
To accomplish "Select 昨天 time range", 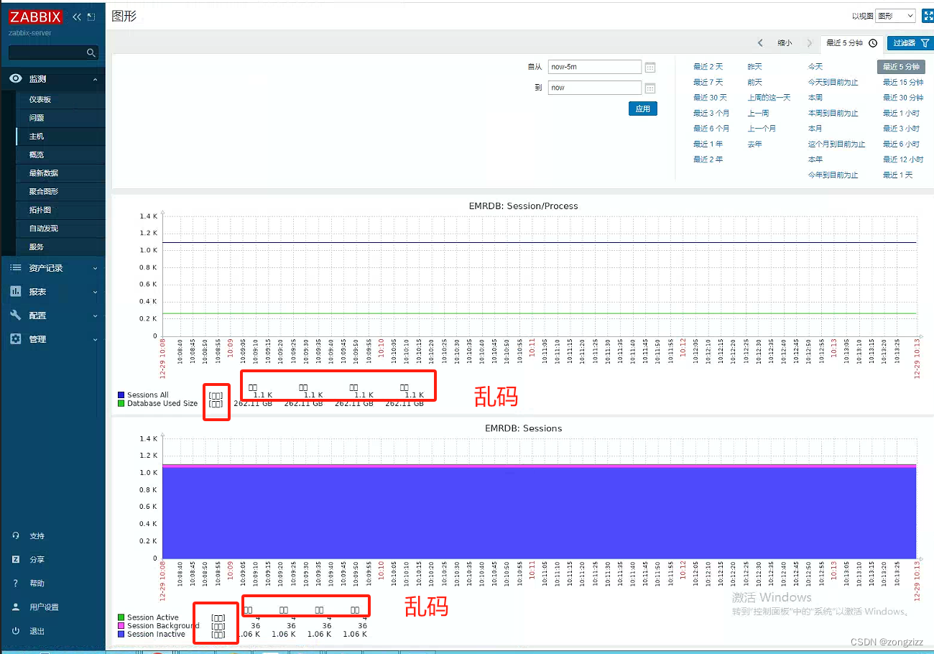I will point(754,67).
